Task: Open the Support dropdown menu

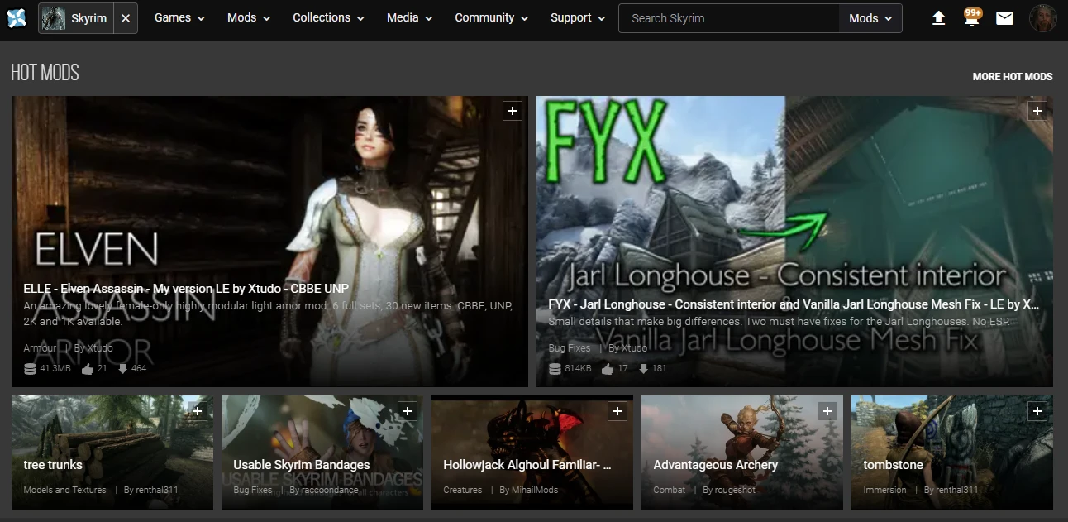Action: tap(578, 17)
